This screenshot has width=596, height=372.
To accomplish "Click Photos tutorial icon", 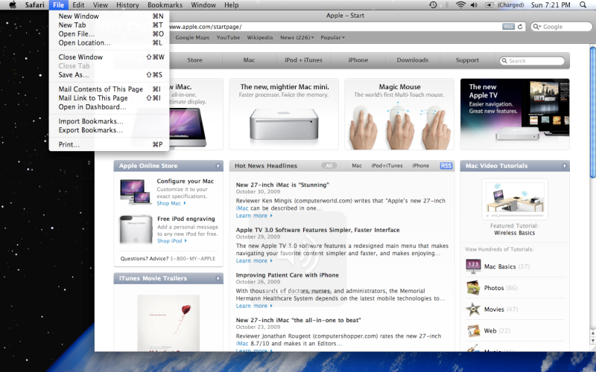I will [x=473, y=288].
